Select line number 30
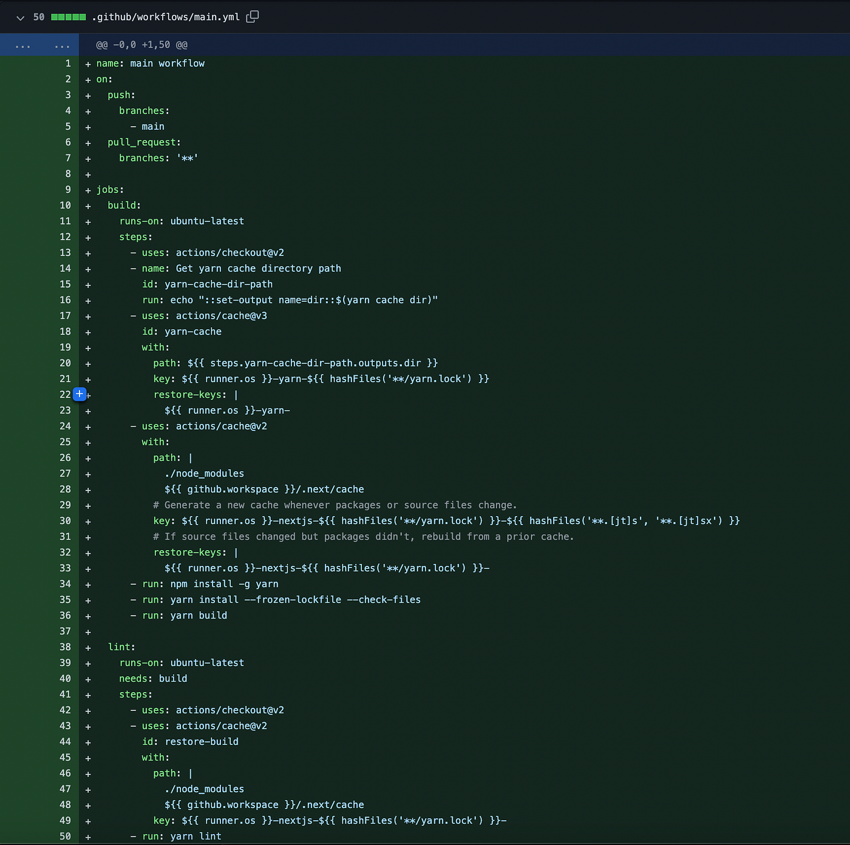Image resolution: width=850 pixels, height=845 pixels. (66, 521)
